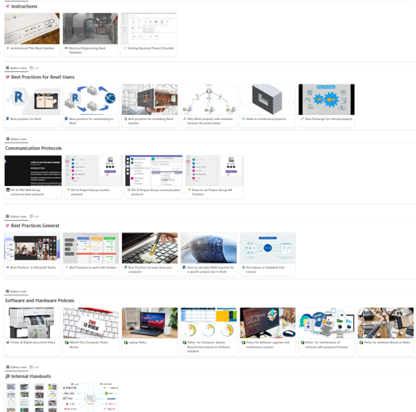
Task: Click the icon next to 'Voids in architectural projects'
Action: click(x=244, y=119)
